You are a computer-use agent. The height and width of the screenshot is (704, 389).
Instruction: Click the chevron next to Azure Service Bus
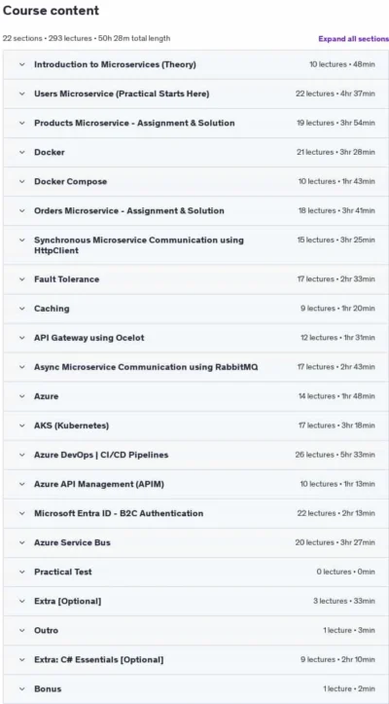[22, 542]
